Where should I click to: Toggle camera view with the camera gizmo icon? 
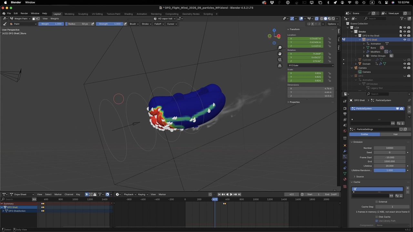[280, 60]
